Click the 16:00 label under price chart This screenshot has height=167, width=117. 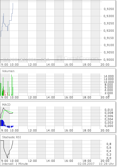(x=69, y=65)
